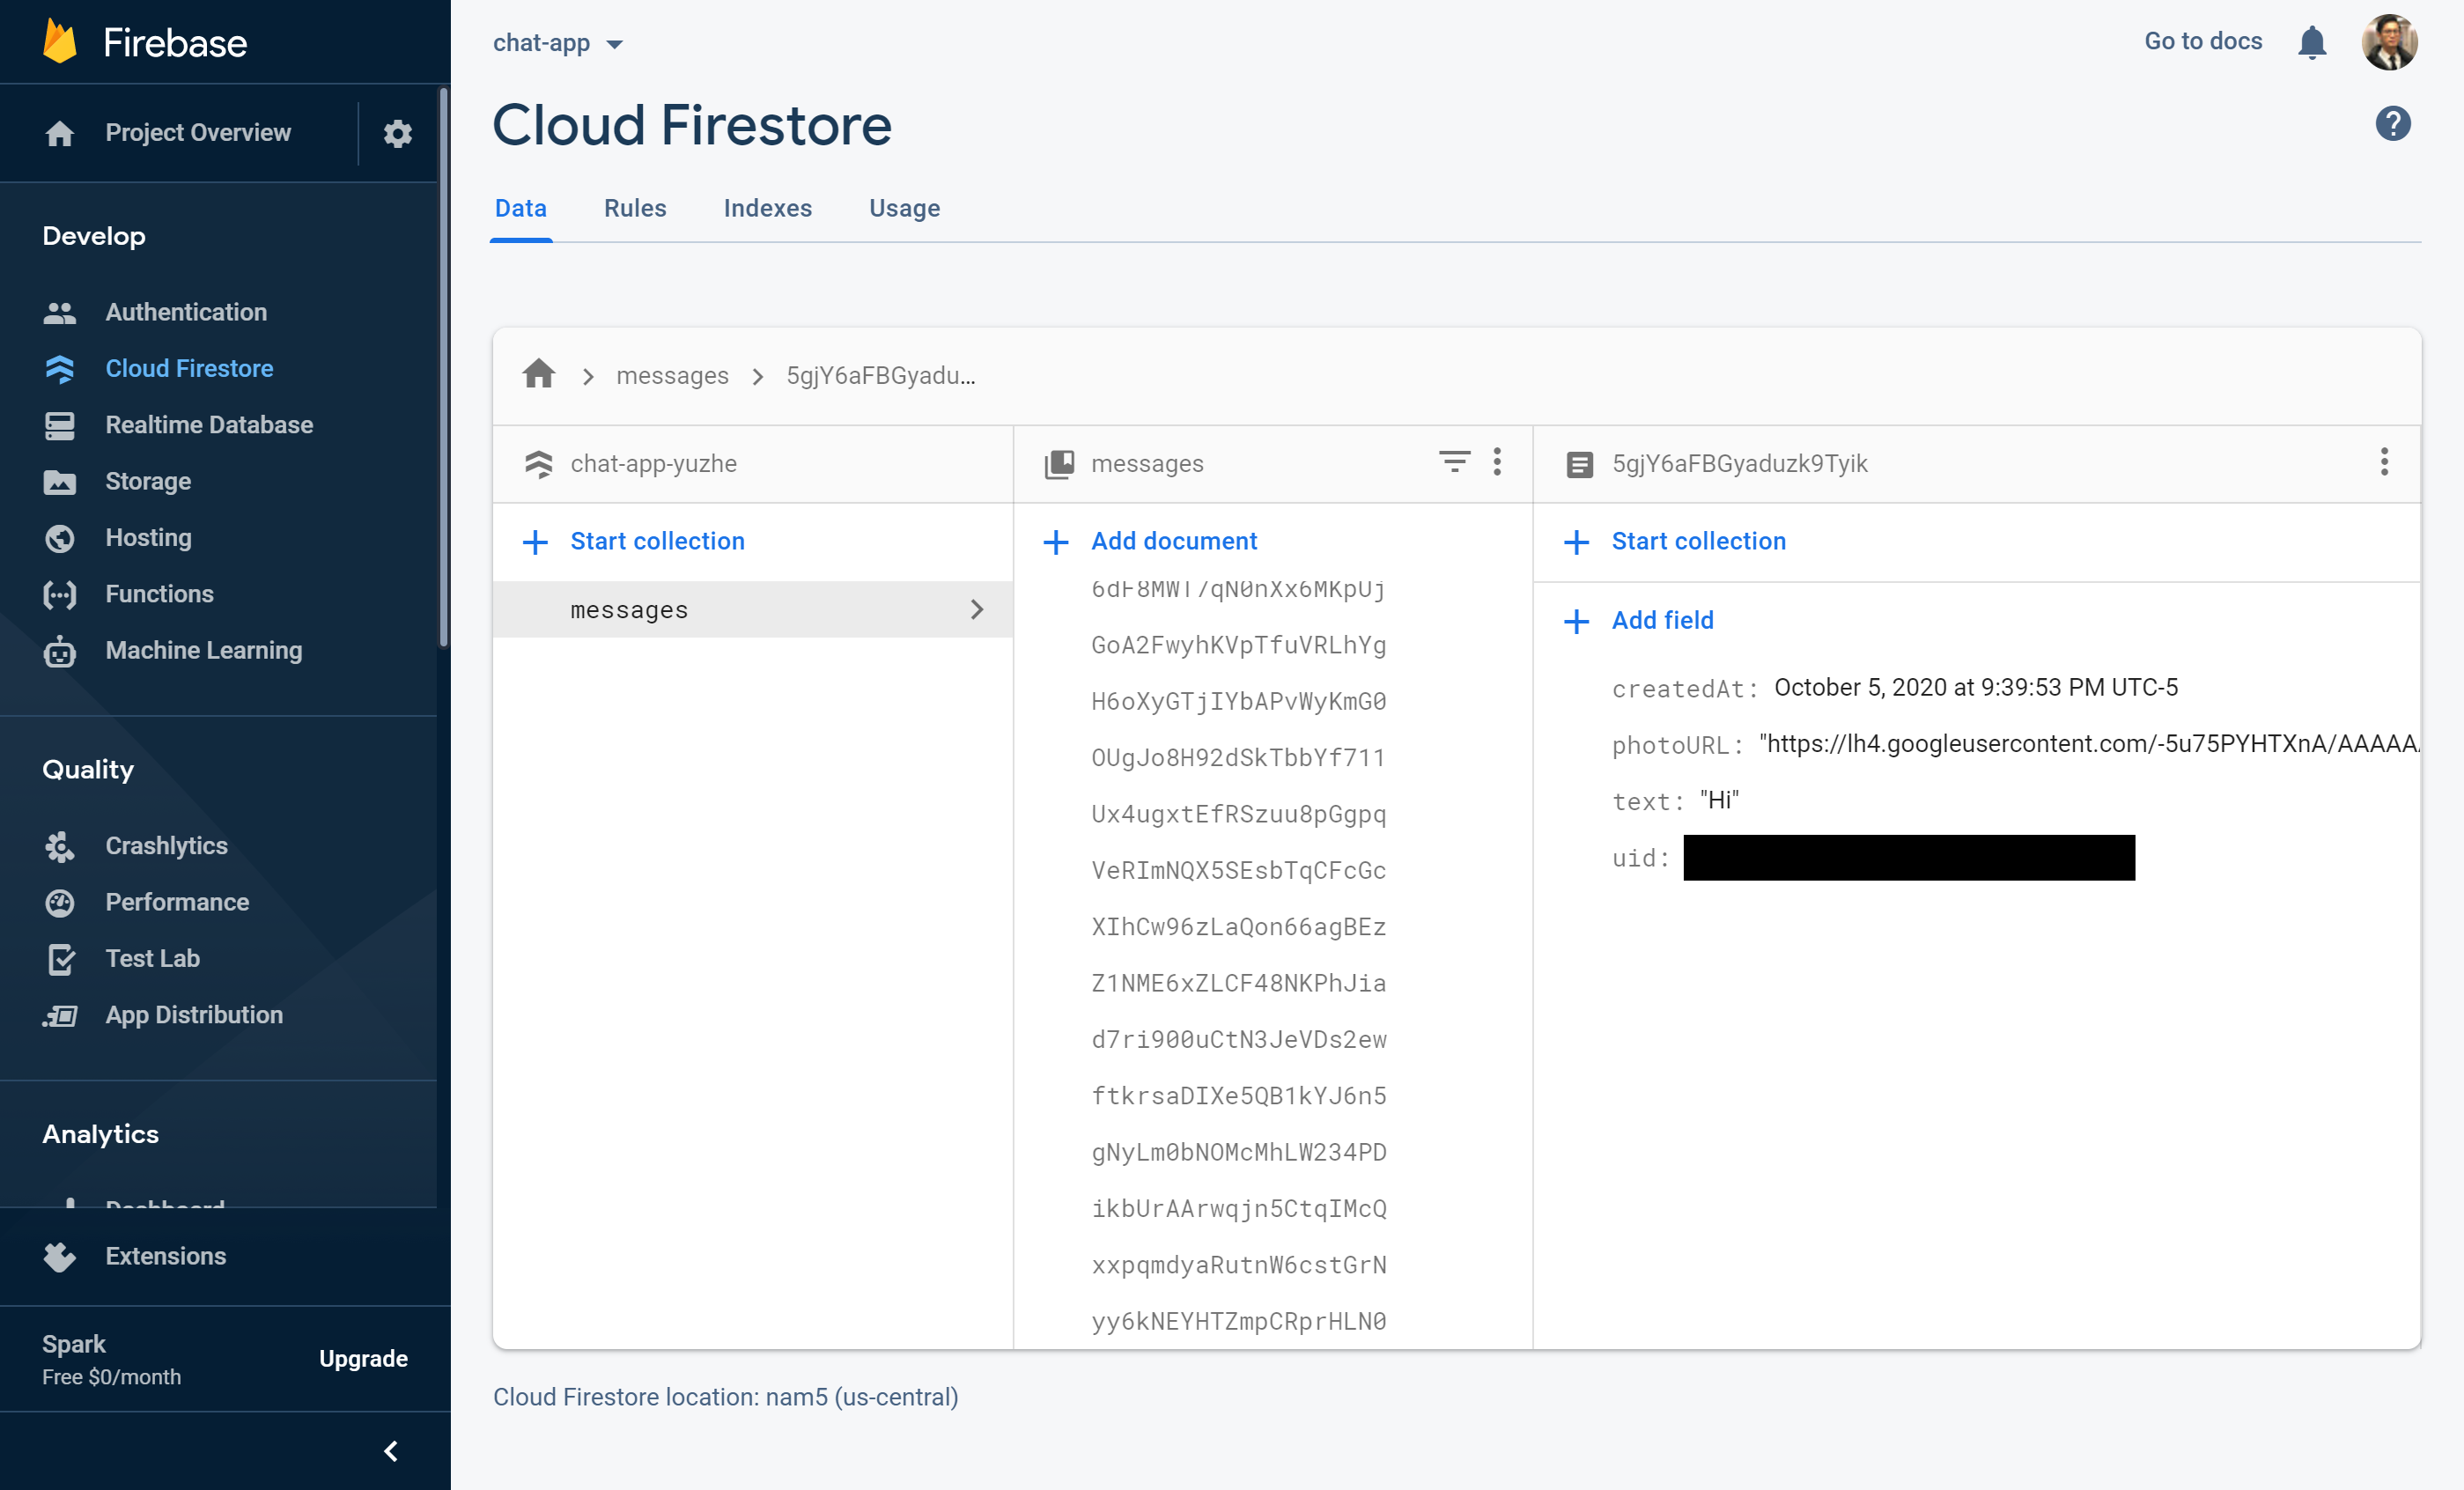The width and height of the screenshot is (2464, 1490).
Task: Click the sidebar vertical scrollbar
Action: coord(443,370)
